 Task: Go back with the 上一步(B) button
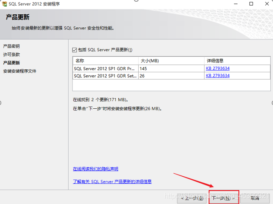tap(193, 198)
